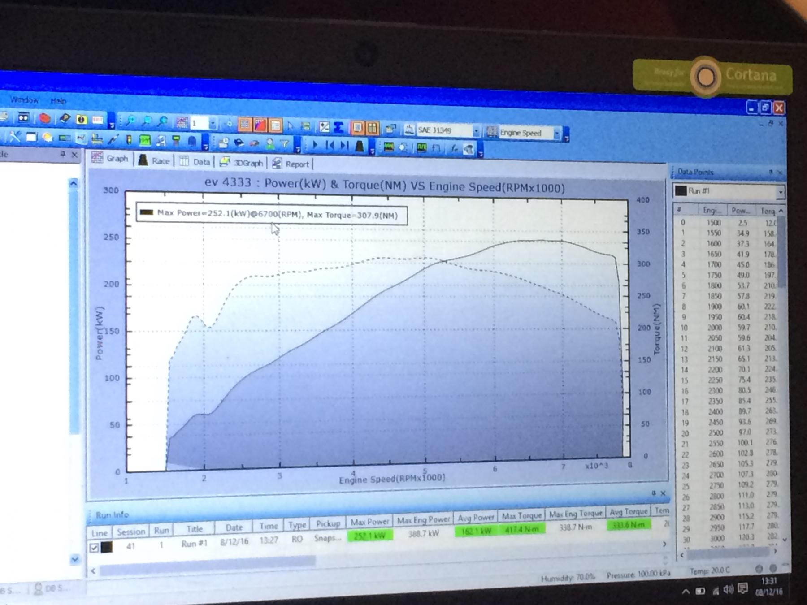Switch to the Report tab
The image size is (807, 605).
click(x=291, y=164)
